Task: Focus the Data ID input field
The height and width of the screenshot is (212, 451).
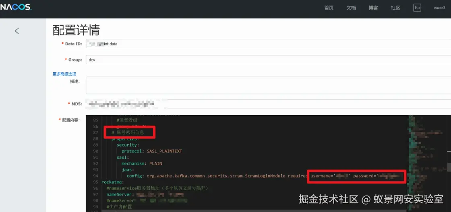Action: (x=268, y=44)
